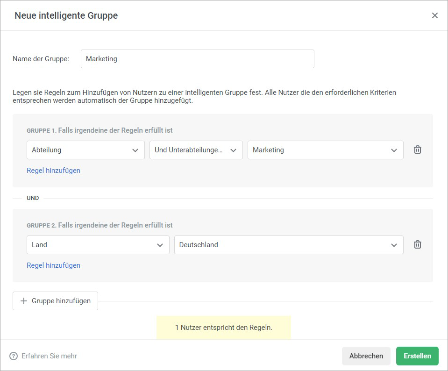The width and height of the screenshot is (448, 371).
Task: Open the Und Unterabteilungen dropdown
Action: (x=196, y=150)
